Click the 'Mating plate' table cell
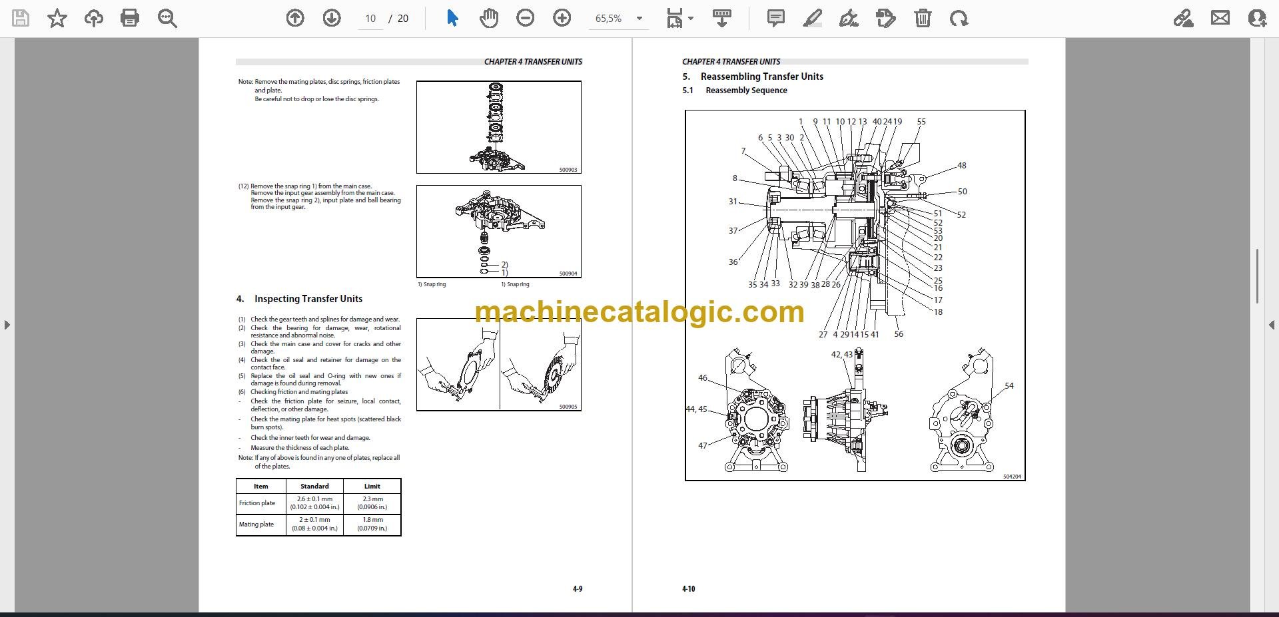 point(261,524)
